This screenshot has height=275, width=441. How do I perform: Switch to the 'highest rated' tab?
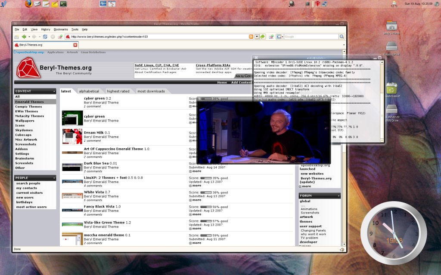118,91
